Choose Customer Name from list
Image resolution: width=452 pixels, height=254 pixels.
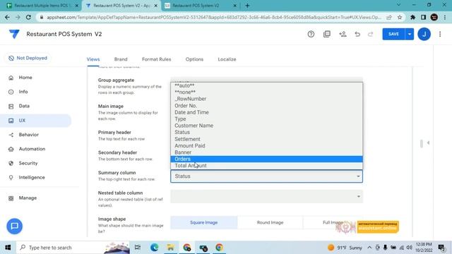[267, 126]
